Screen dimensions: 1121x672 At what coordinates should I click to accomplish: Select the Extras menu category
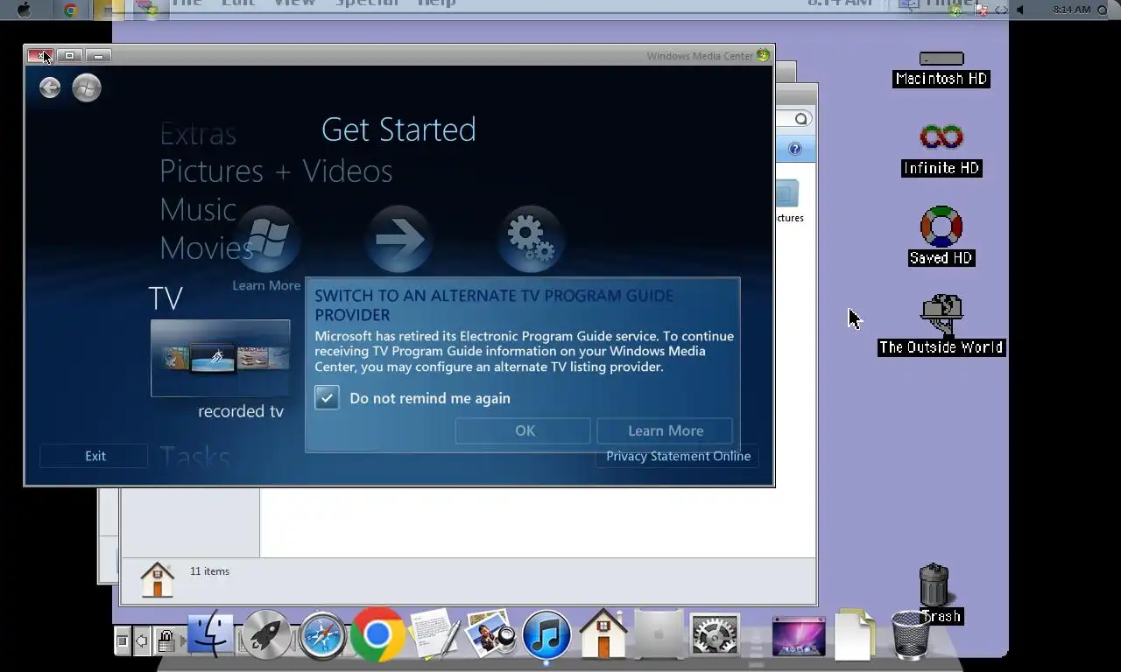click(198, 134)
